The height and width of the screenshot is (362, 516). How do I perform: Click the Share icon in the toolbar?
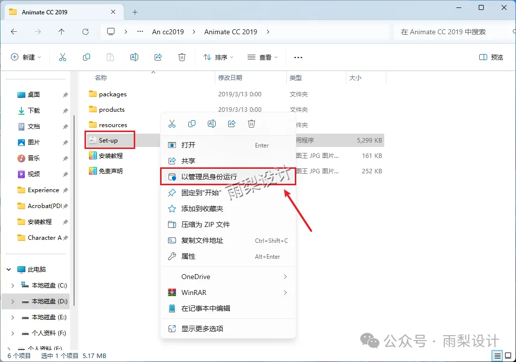coord(158,57)
